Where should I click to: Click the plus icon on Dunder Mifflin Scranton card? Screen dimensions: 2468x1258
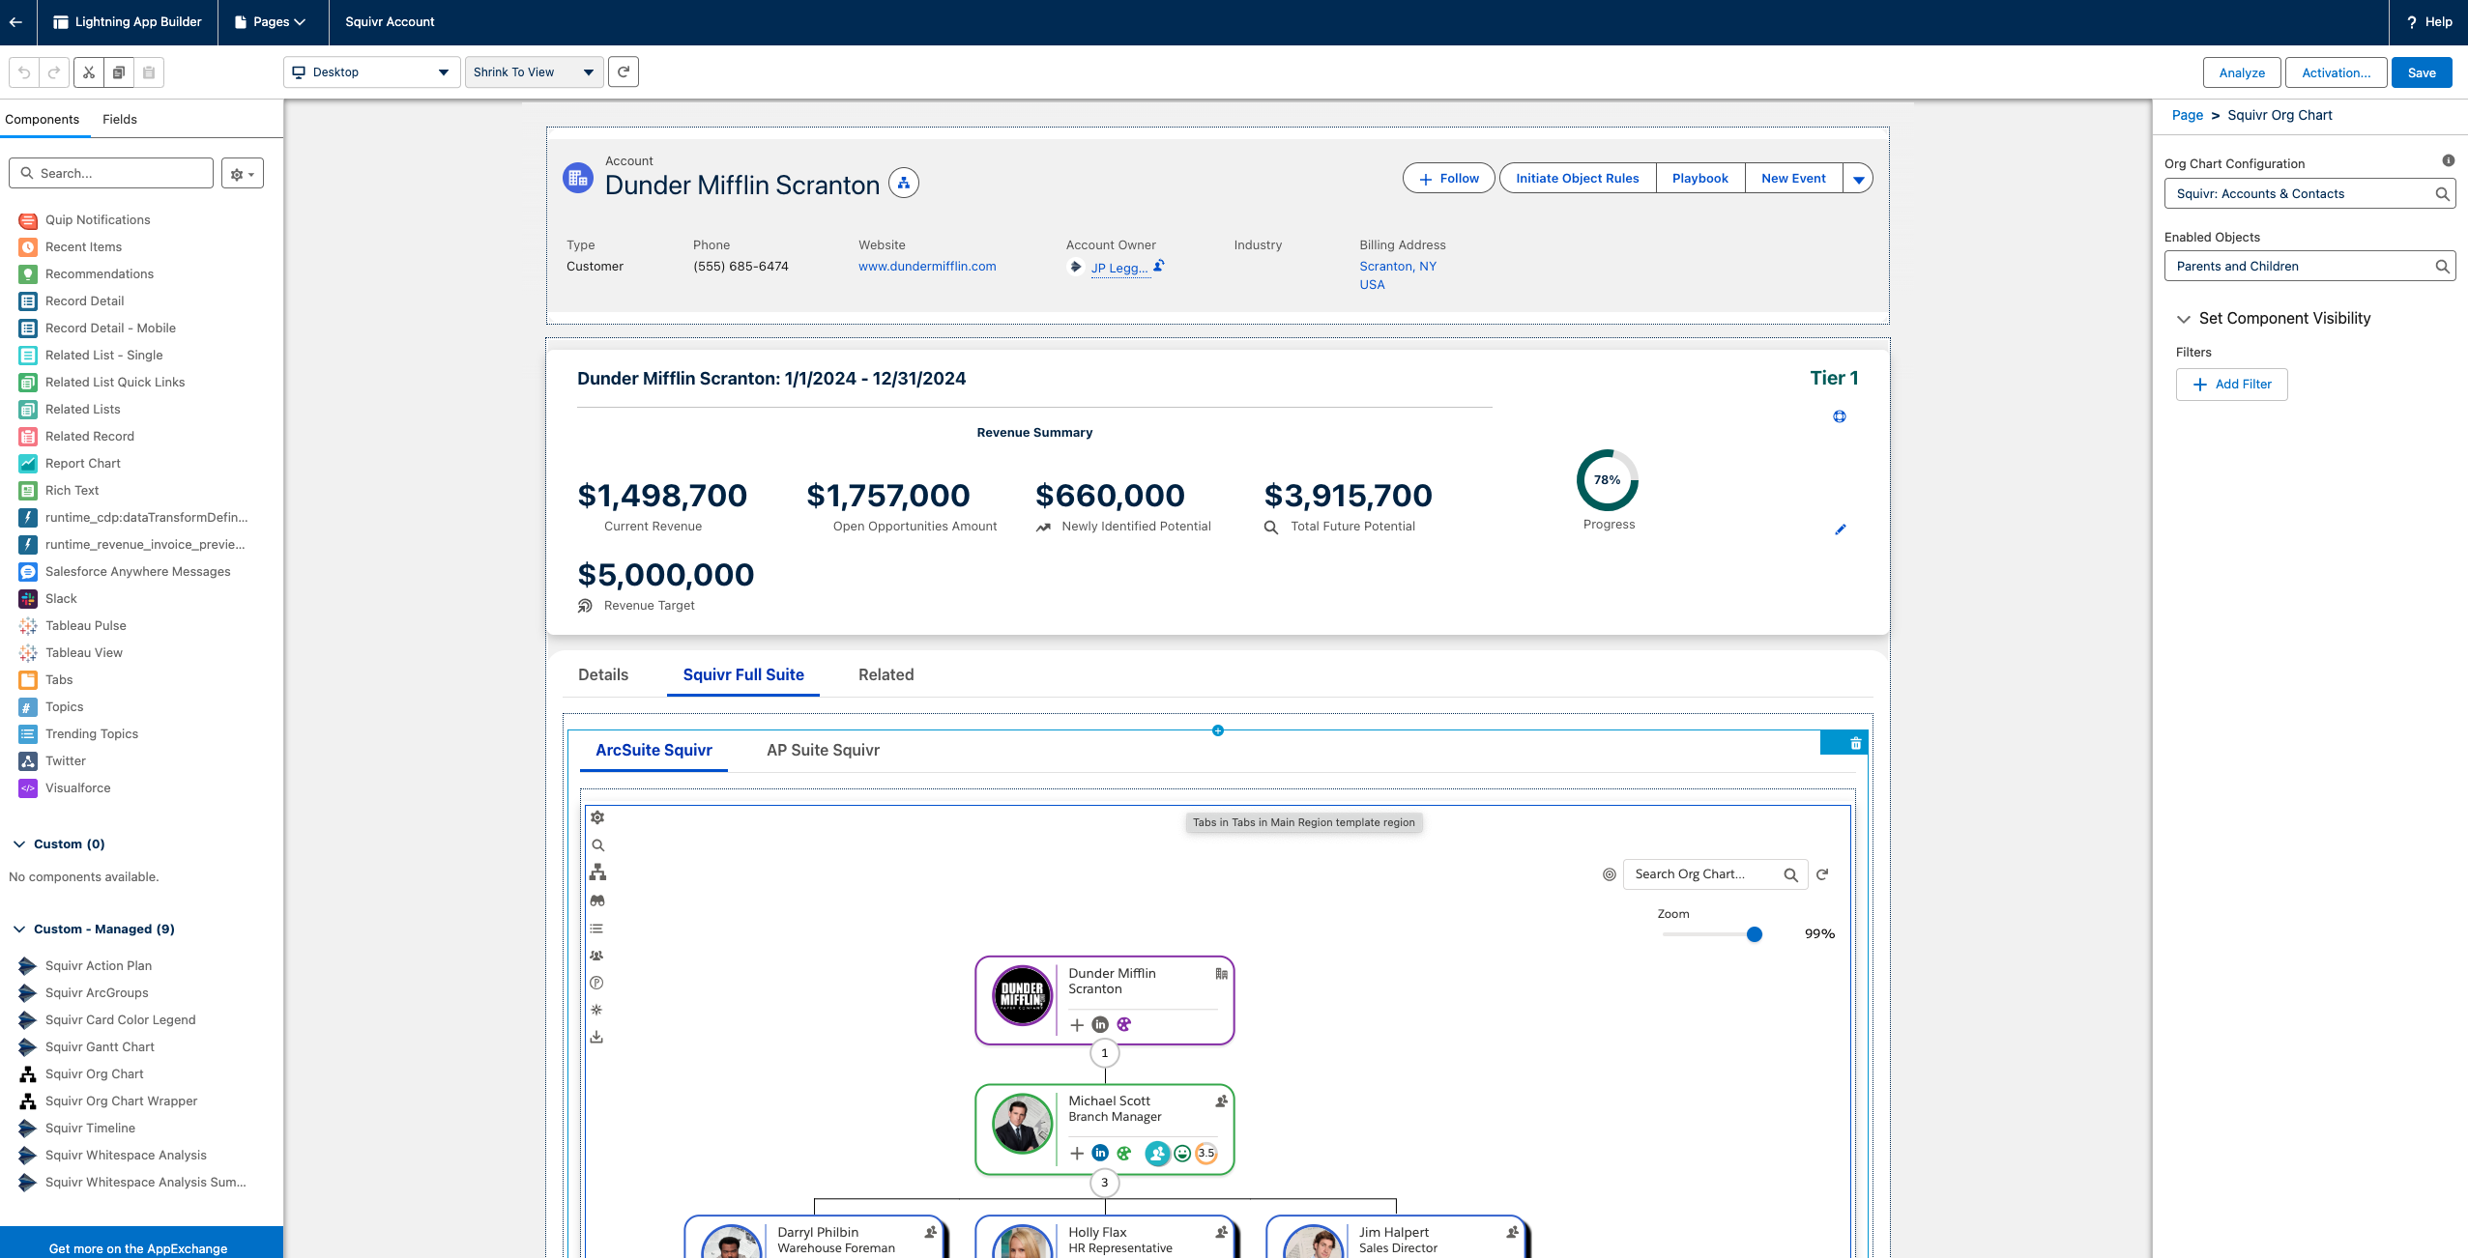tap(1077, 1025)
